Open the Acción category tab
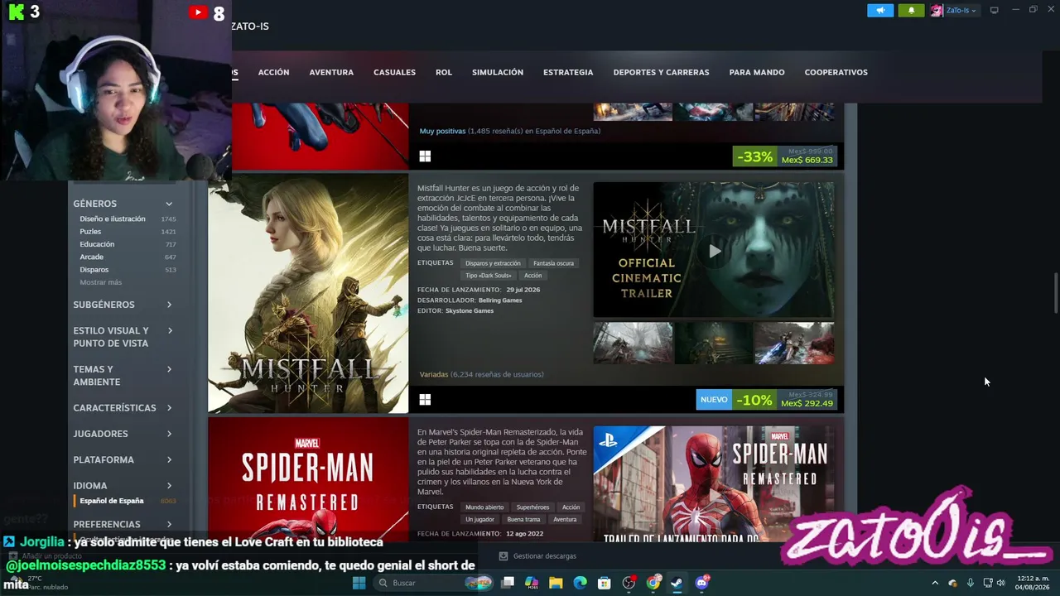 tap(273, 72)
